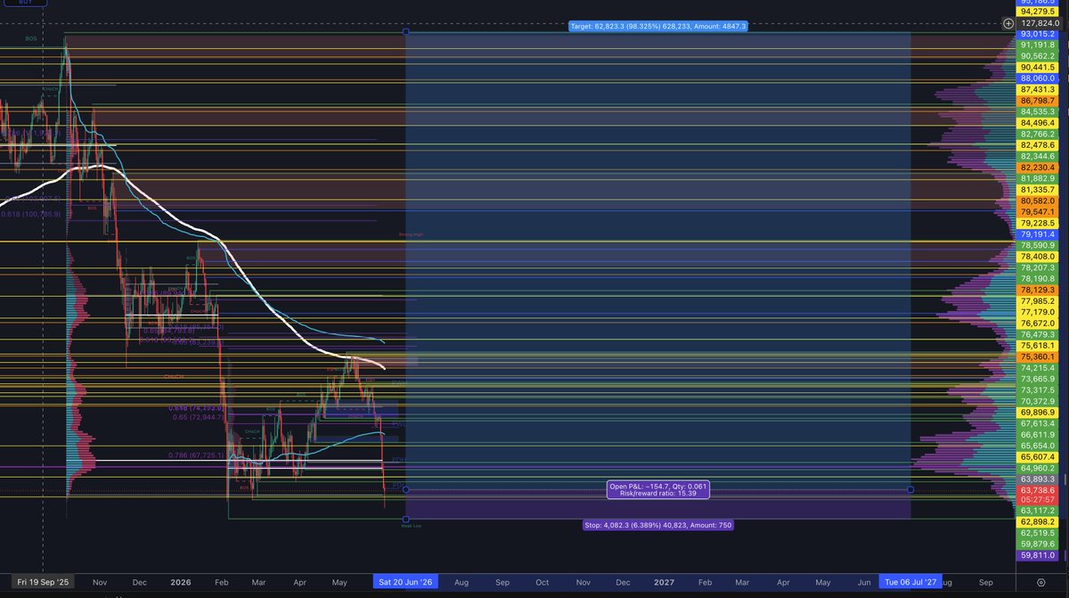Click the entry-level right handle of the position
Screen dimensions: 1069x598
coord(910,489)
